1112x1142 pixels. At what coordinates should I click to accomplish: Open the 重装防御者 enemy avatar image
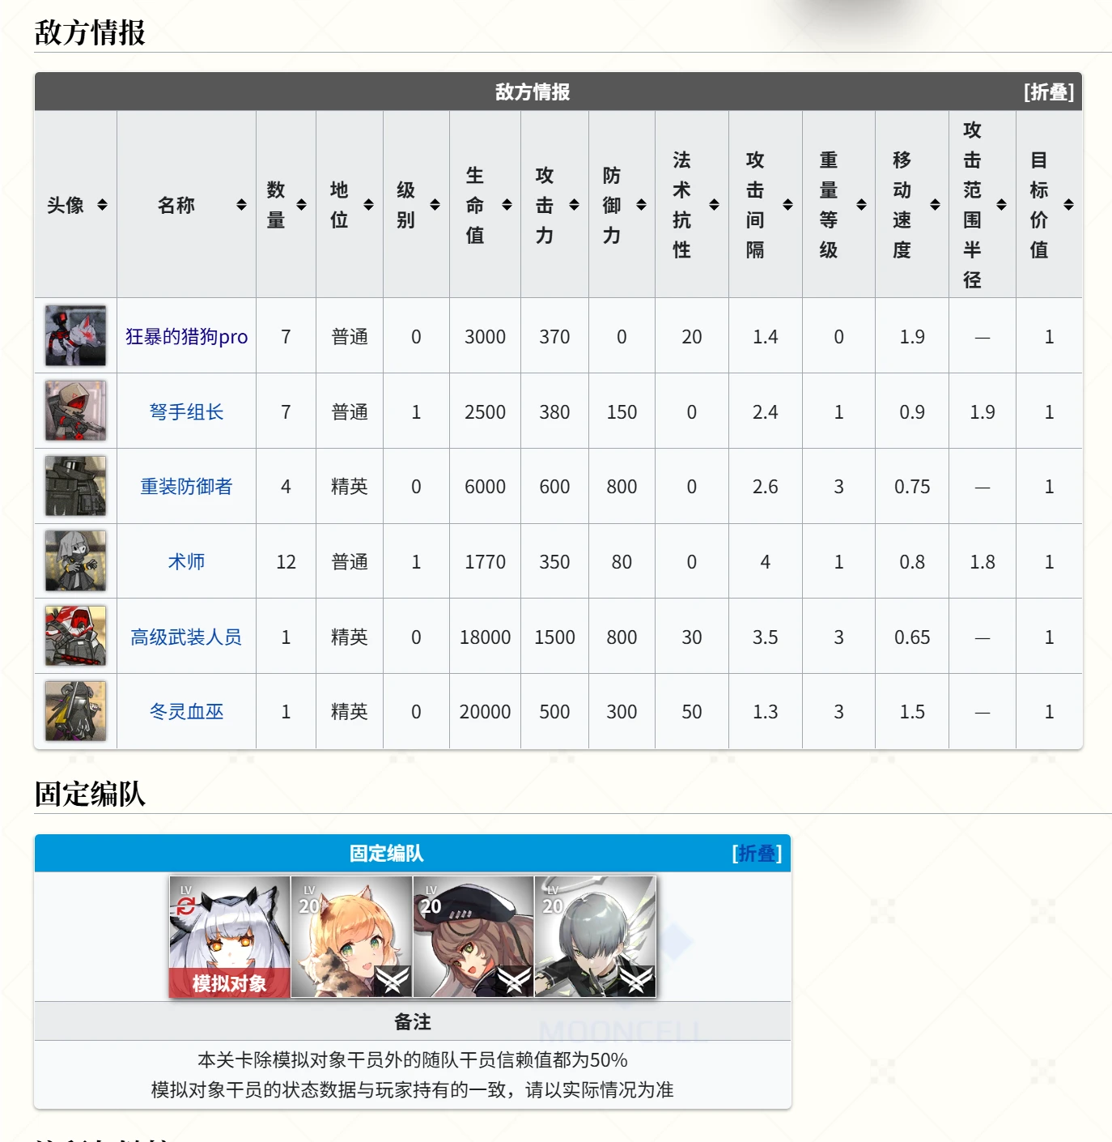(x=75, y=486)
